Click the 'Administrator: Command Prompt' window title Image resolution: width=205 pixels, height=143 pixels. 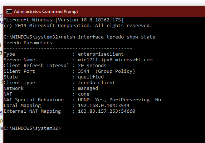(x=46, y=11)
